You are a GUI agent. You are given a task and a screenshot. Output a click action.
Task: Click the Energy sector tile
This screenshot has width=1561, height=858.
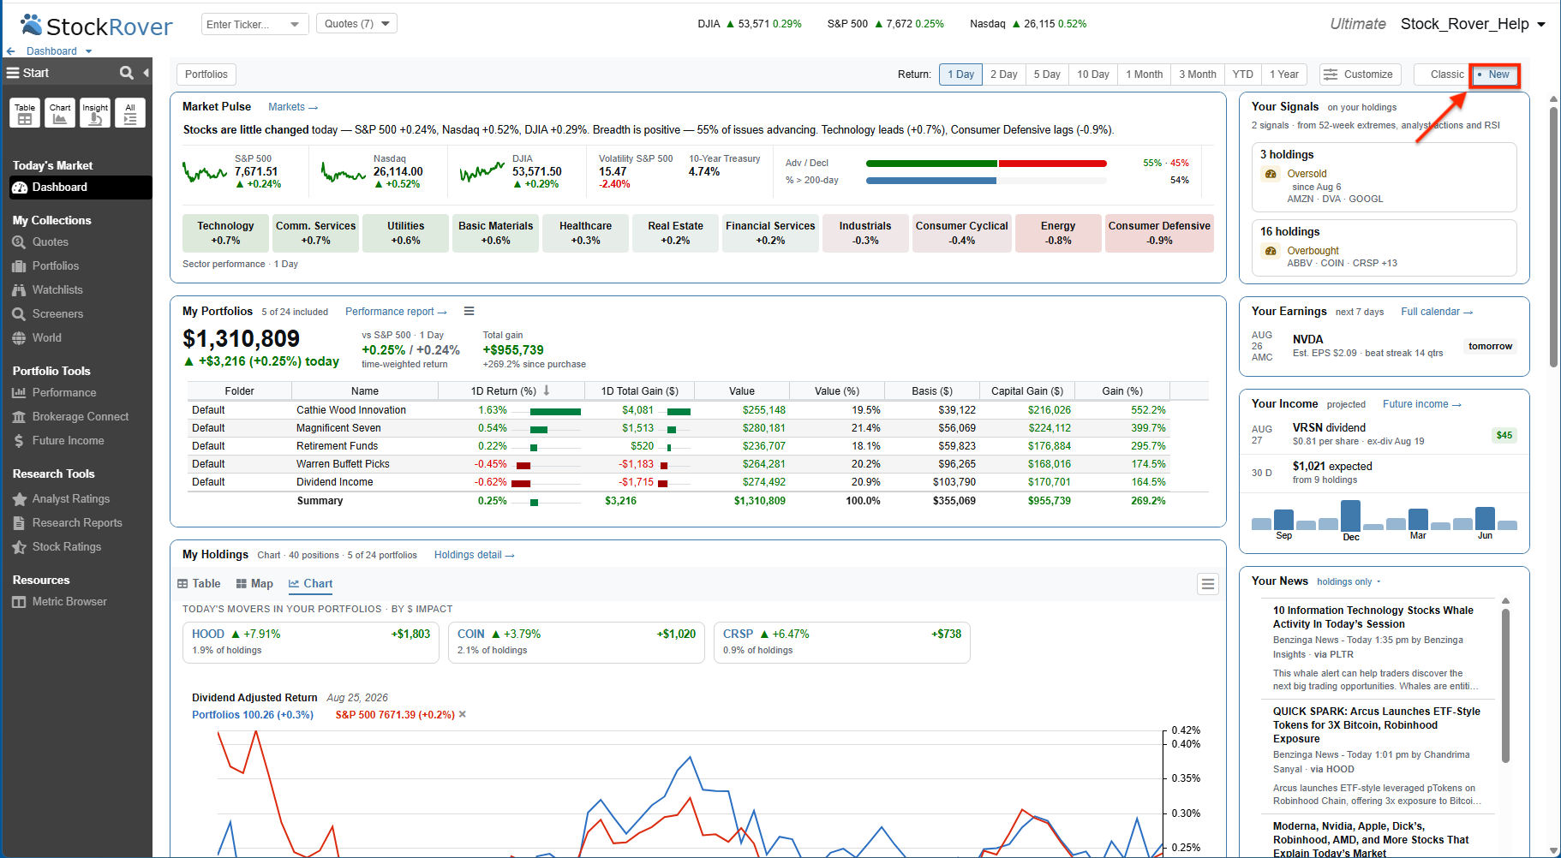[1058, 233]
